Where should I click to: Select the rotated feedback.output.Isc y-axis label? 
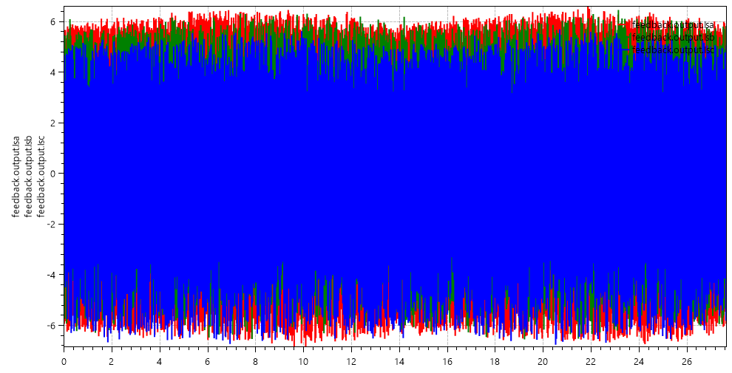pos(41,177)
